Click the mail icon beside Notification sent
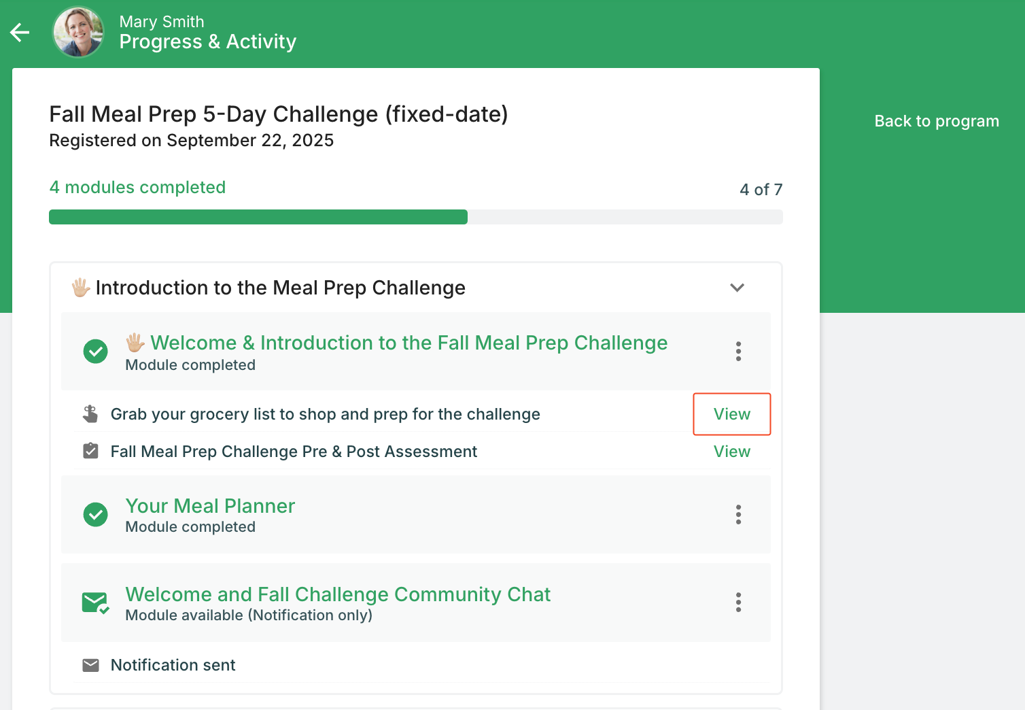This screenshot has height=710, width=1025. [90, 665]
